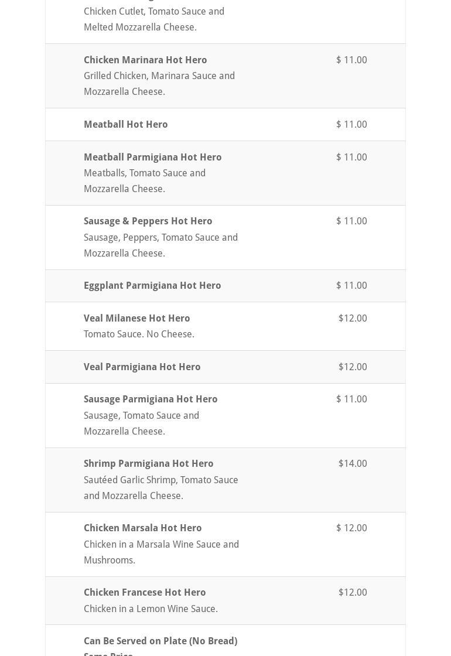Click the Meatball Hot Hero title
This screenshot has height=656, width=451.
click(125, 124)
